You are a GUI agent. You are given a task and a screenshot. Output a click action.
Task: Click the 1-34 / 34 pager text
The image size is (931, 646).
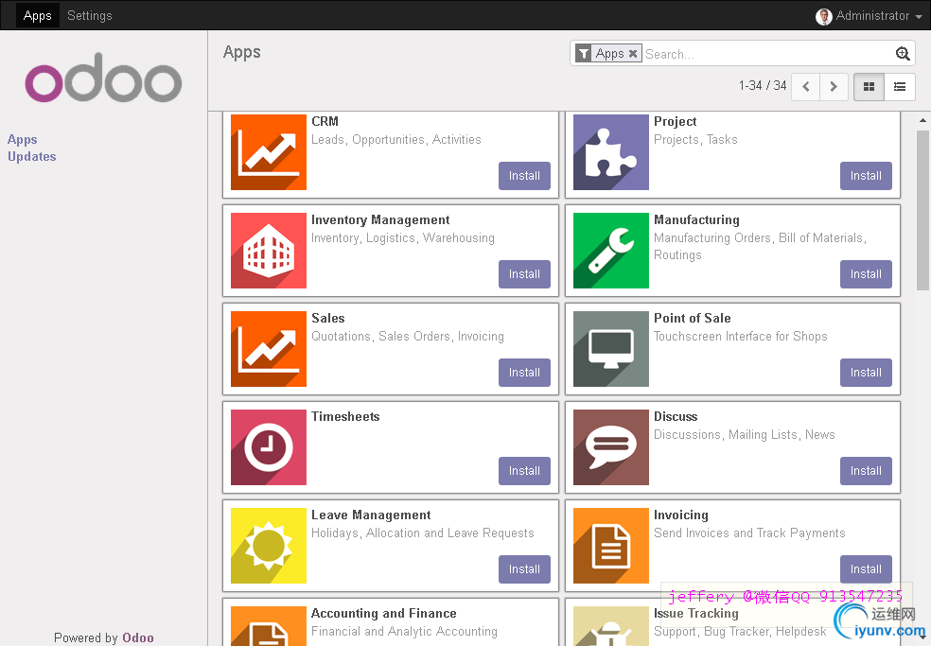tap(763, 85)
